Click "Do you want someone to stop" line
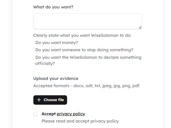 click(84, 50)
